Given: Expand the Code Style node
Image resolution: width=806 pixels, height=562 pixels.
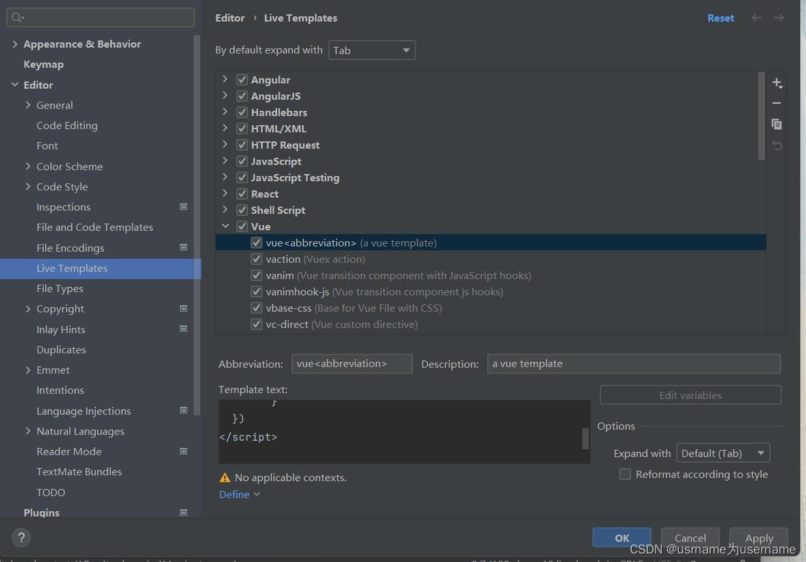Looking at the screenshot, I should click(x=28, y=186).
